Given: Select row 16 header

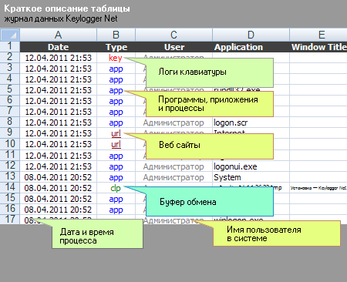Looking at the screenshot, I should (10, 209).
